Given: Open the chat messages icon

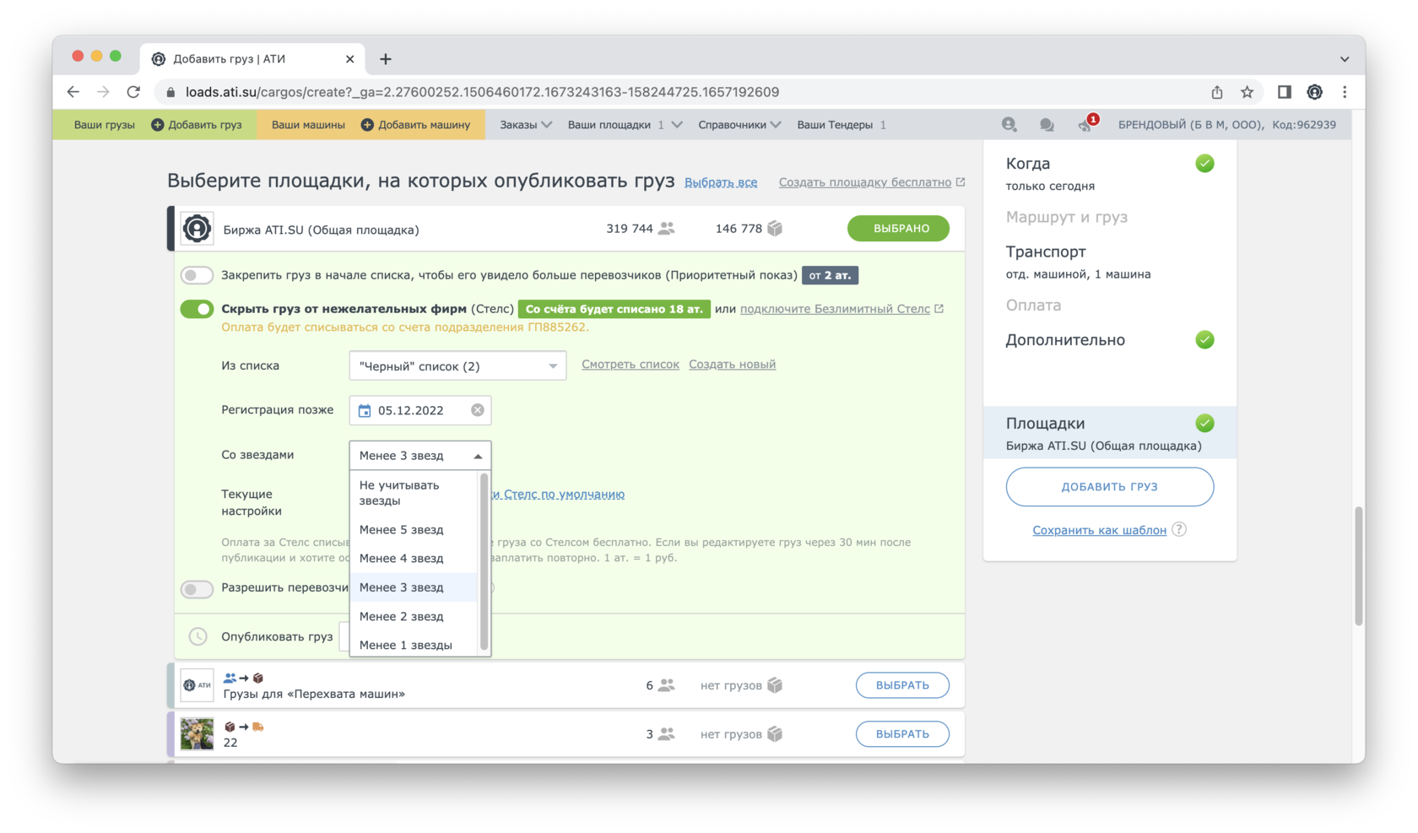Looking at the screenshot, I should pyautogui.click(x=1047, y=125).
